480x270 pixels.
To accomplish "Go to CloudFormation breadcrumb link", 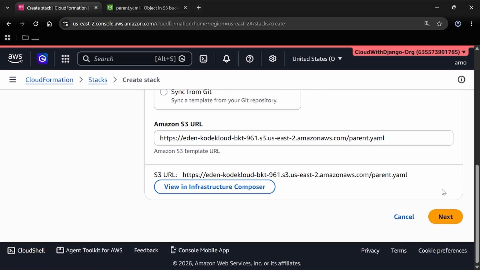I will tap(49, 80).
